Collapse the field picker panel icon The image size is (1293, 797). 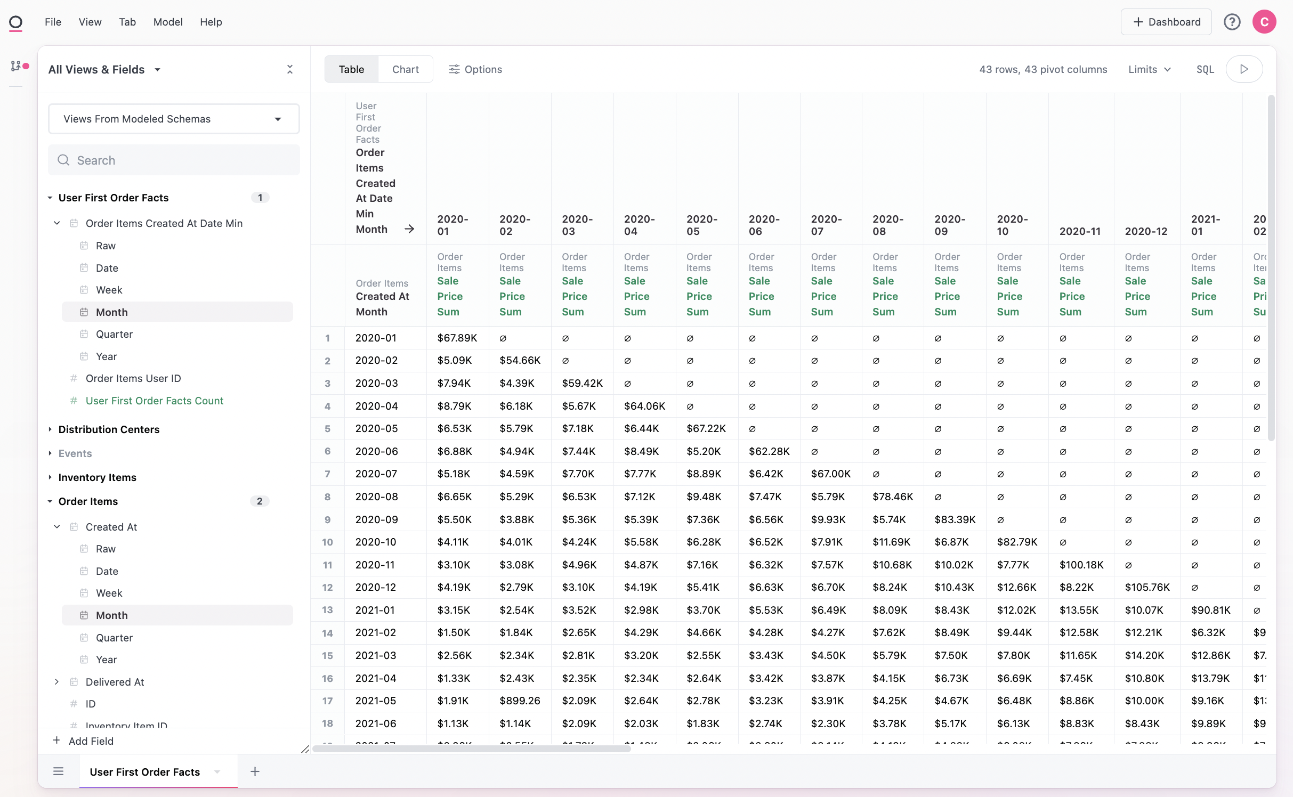coord(290,69)
